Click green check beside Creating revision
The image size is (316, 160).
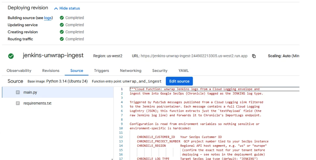(62, 32)
